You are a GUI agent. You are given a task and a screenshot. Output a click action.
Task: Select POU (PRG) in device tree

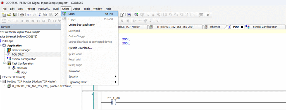pos(18,54)
